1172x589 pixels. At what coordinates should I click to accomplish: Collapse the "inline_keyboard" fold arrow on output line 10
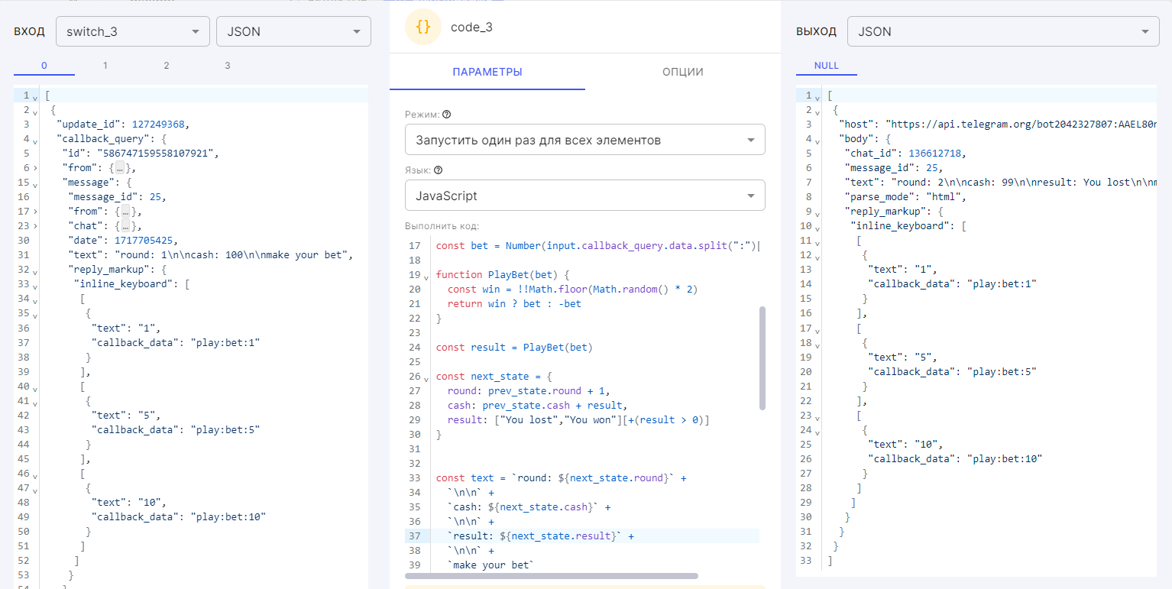[x=817, y=227]
